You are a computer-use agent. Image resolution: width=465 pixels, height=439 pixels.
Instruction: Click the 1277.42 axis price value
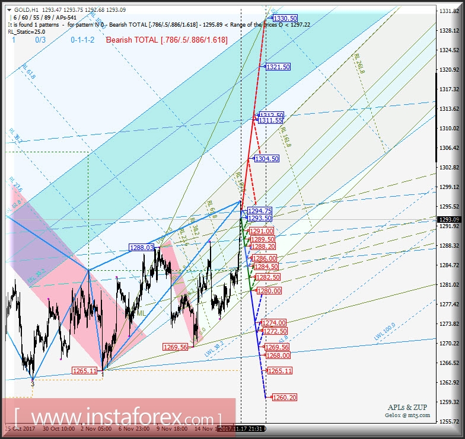449,305
